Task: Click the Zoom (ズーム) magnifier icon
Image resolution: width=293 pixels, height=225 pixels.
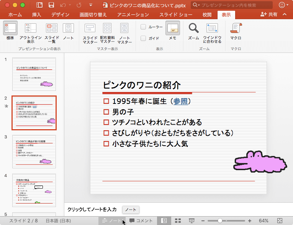Action: tap(194, 29)
